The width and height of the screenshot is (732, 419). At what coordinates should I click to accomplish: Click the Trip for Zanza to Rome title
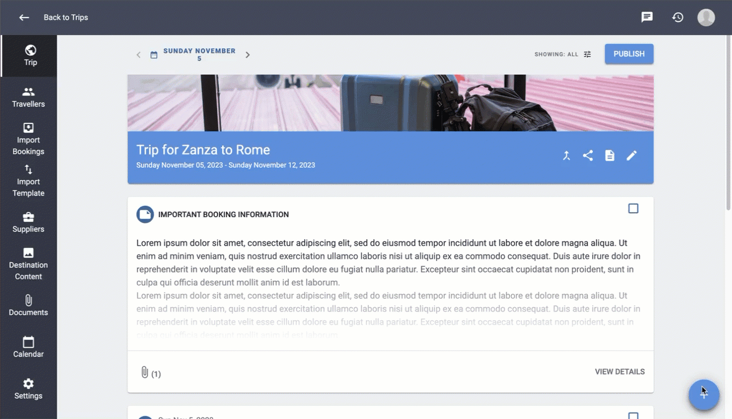point(203,150)
